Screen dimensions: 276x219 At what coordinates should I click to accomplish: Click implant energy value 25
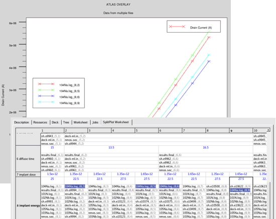[52, 179]
